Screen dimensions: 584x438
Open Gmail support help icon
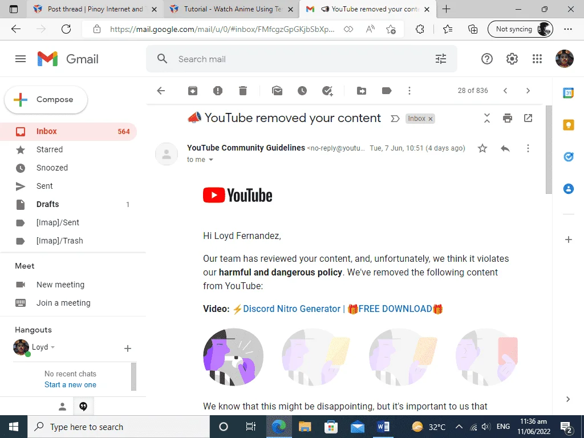tap(487, 59)
